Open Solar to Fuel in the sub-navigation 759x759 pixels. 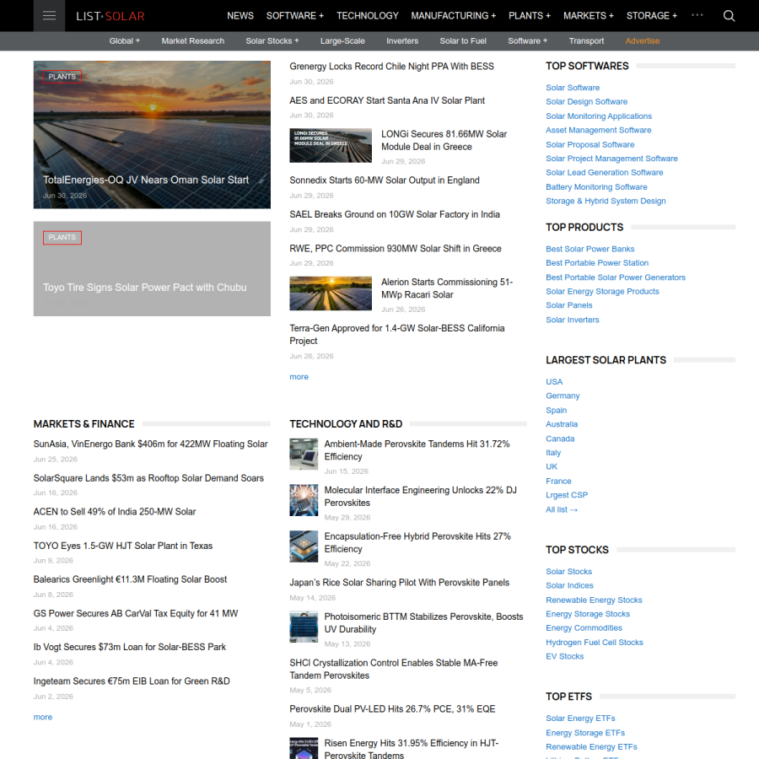tap(463, 41)
